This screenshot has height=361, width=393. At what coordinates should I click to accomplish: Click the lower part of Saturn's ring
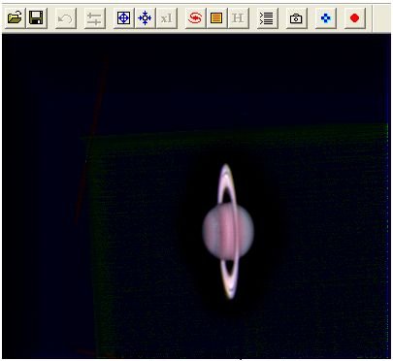(230, 279)
